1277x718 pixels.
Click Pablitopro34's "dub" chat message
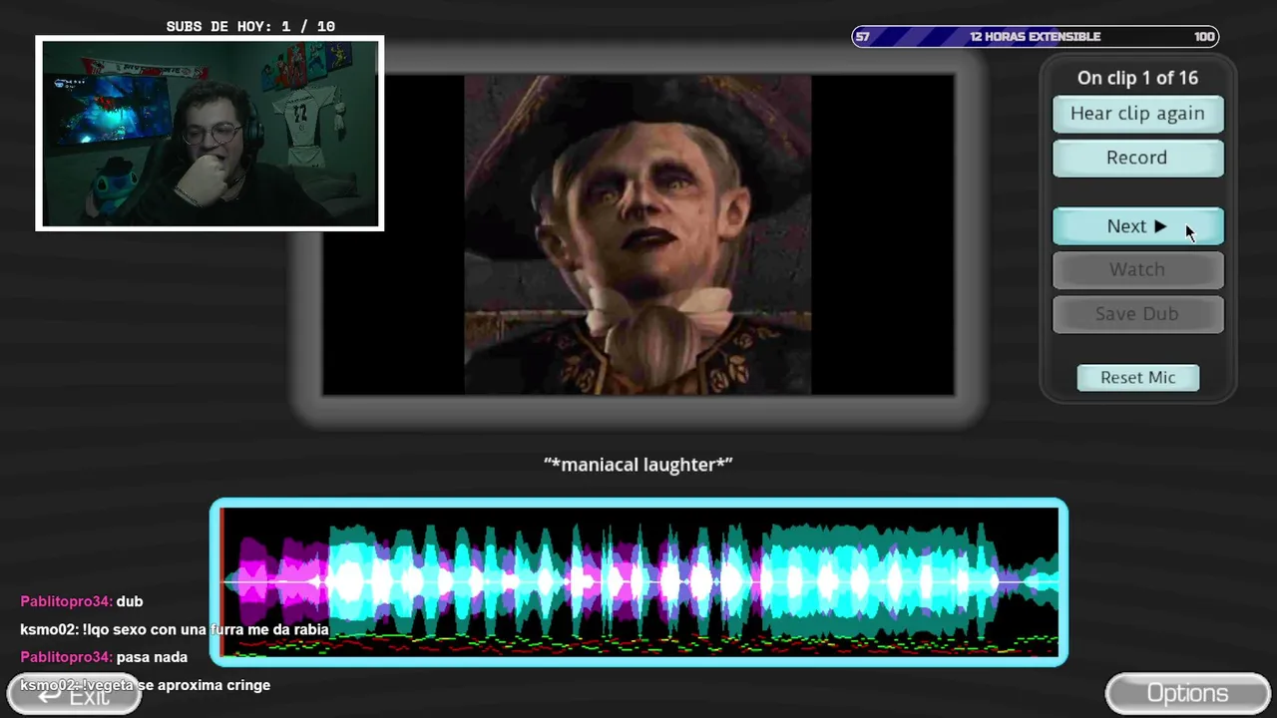tap(82, 601)
